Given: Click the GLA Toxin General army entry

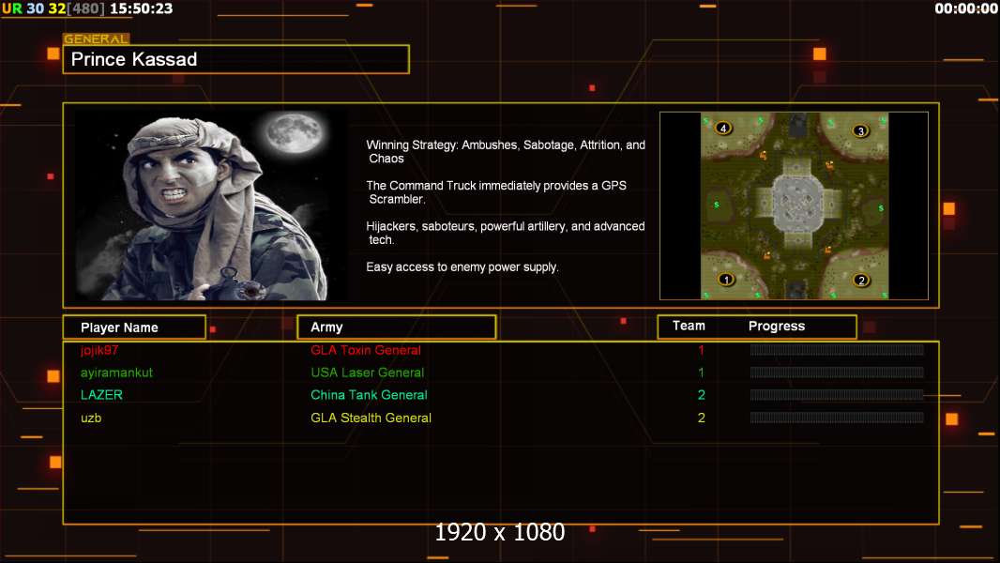Looking at the screenshot, I should [366, 350].
